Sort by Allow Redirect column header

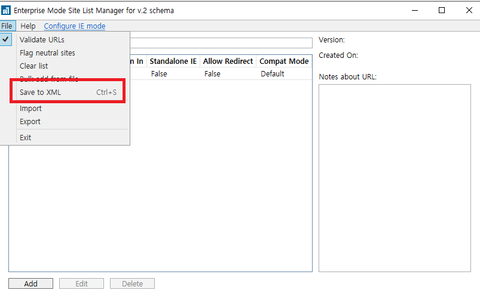click(228, 61)
